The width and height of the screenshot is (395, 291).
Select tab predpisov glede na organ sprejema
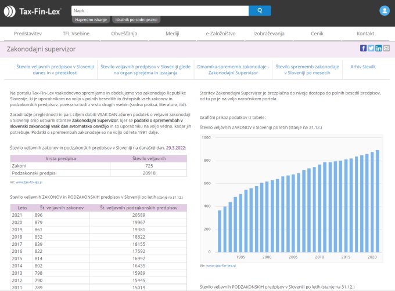tap(145, 70)
